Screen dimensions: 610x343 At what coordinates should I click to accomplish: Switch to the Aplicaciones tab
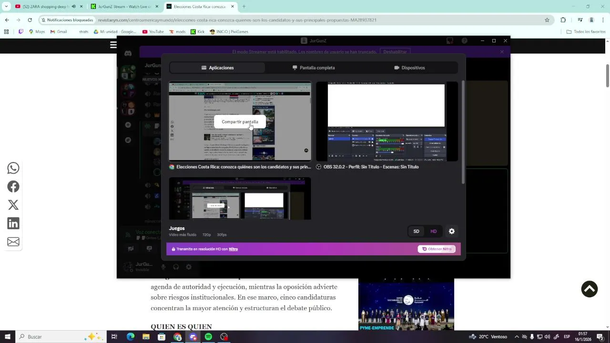click(217, 68)
